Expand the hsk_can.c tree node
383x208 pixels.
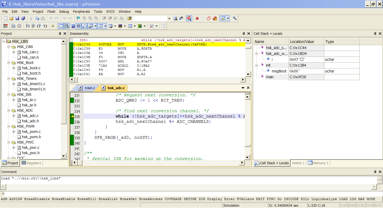(x=14, y=52)
